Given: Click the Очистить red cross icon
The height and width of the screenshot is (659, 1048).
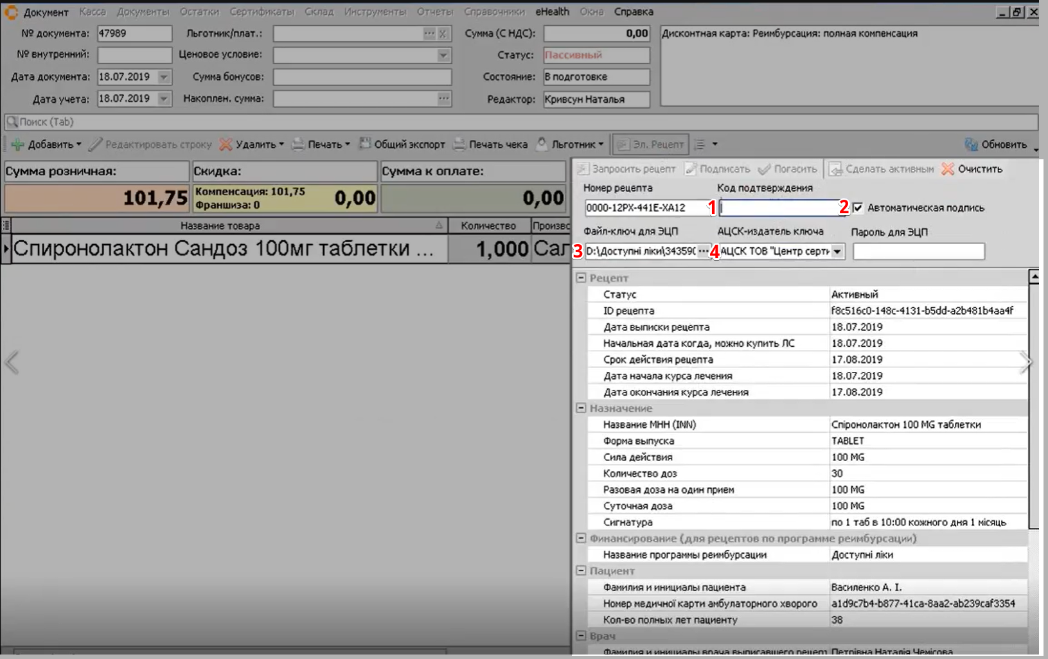Looking at the screenshot, I should (x=948, y=169).
